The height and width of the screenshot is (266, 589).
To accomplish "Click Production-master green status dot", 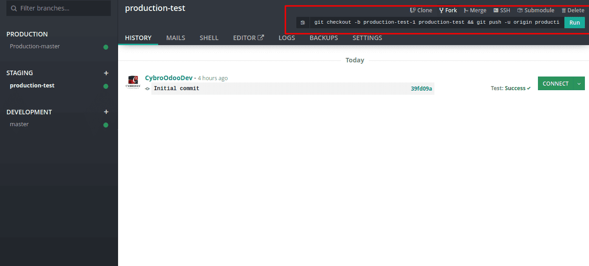I will coord(106,47).
